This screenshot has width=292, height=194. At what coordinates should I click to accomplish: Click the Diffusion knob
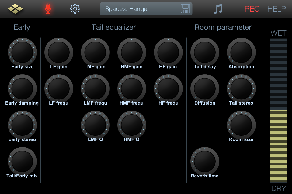pos(205,89)
